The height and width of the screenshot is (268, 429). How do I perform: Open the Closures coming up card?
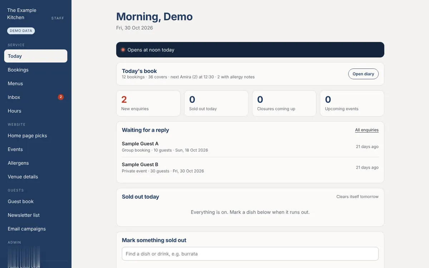(x=284, y=103)
